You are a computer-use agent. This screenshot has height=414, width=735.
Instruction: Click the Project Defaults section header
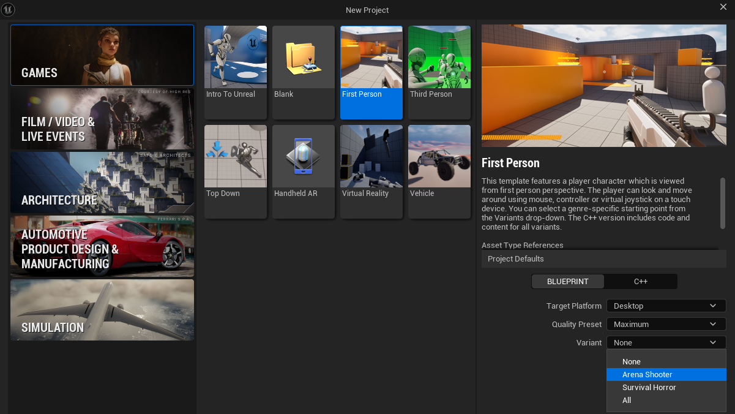pos(603,259)
